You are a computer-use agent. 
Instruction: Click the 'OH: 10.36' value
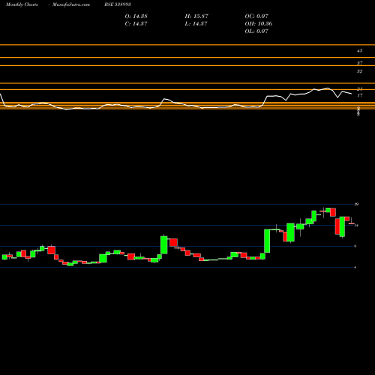pyautogui.click(x=259, y=23)
